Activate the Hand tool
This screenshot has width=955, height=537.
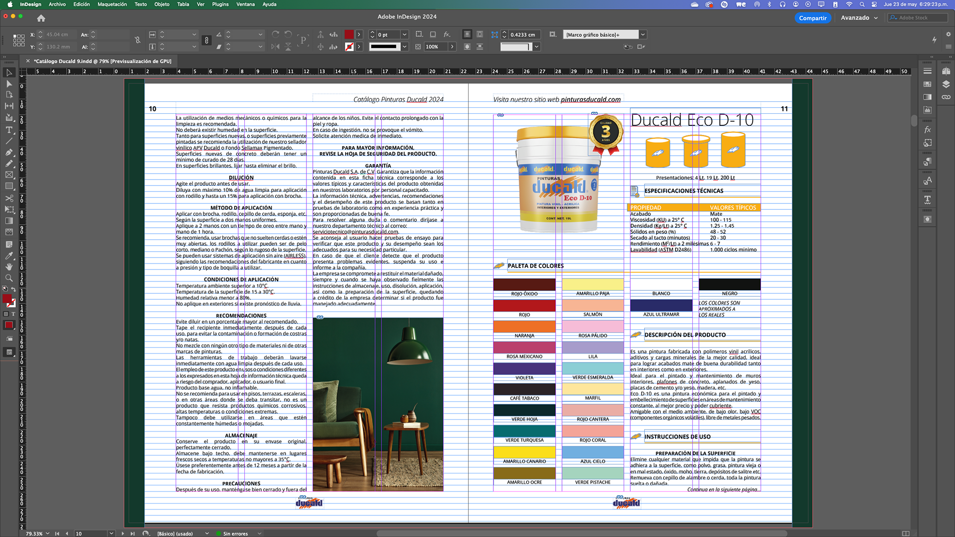click(9, 267)
